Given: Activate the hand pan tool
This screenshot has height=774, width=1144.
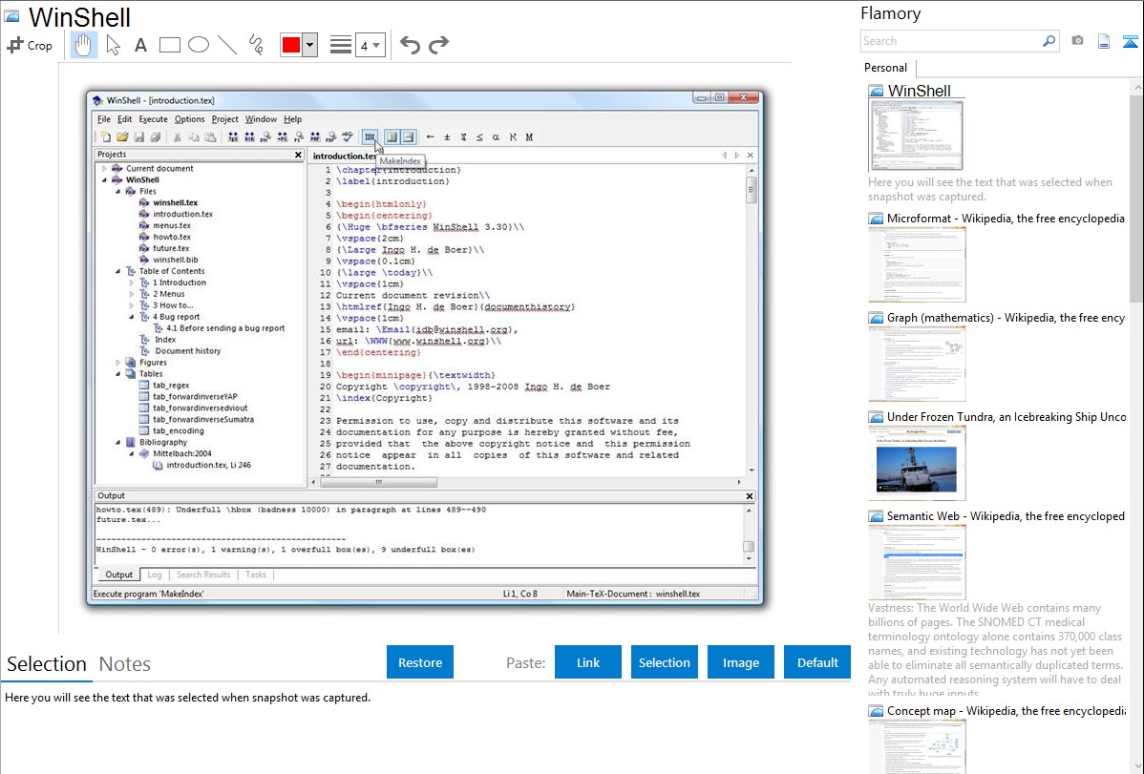Looking at the screenshot, I should (83, 45).
